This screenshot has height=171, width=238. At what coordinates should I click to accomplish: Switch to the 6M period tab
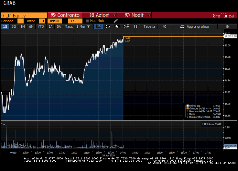(x=31, y=26)
